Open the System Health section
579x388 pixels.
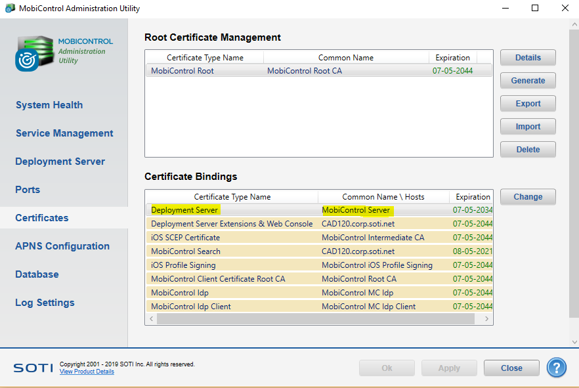pyautogui.click(x=49, y=105)
